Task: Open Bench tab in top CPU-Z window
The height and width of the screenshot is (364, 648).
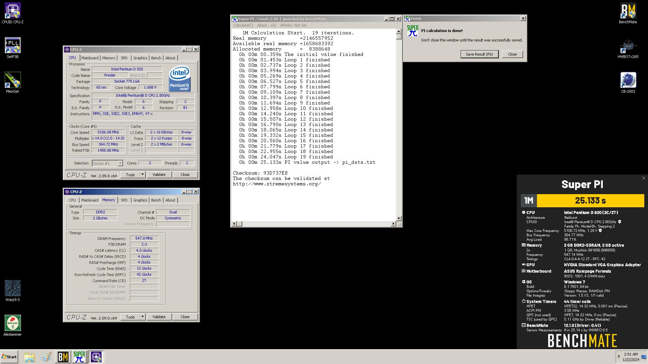Action: (x=156, y=58)
